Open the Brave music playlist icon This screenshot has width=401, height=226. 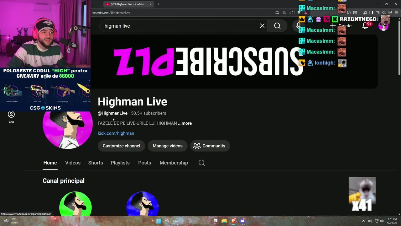point(365,13)
